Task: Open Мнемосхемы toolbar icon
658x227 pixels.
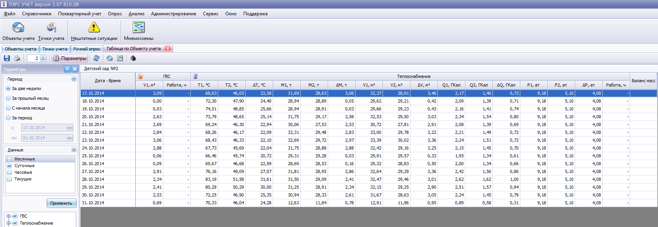Action: [x=139, y=31]
